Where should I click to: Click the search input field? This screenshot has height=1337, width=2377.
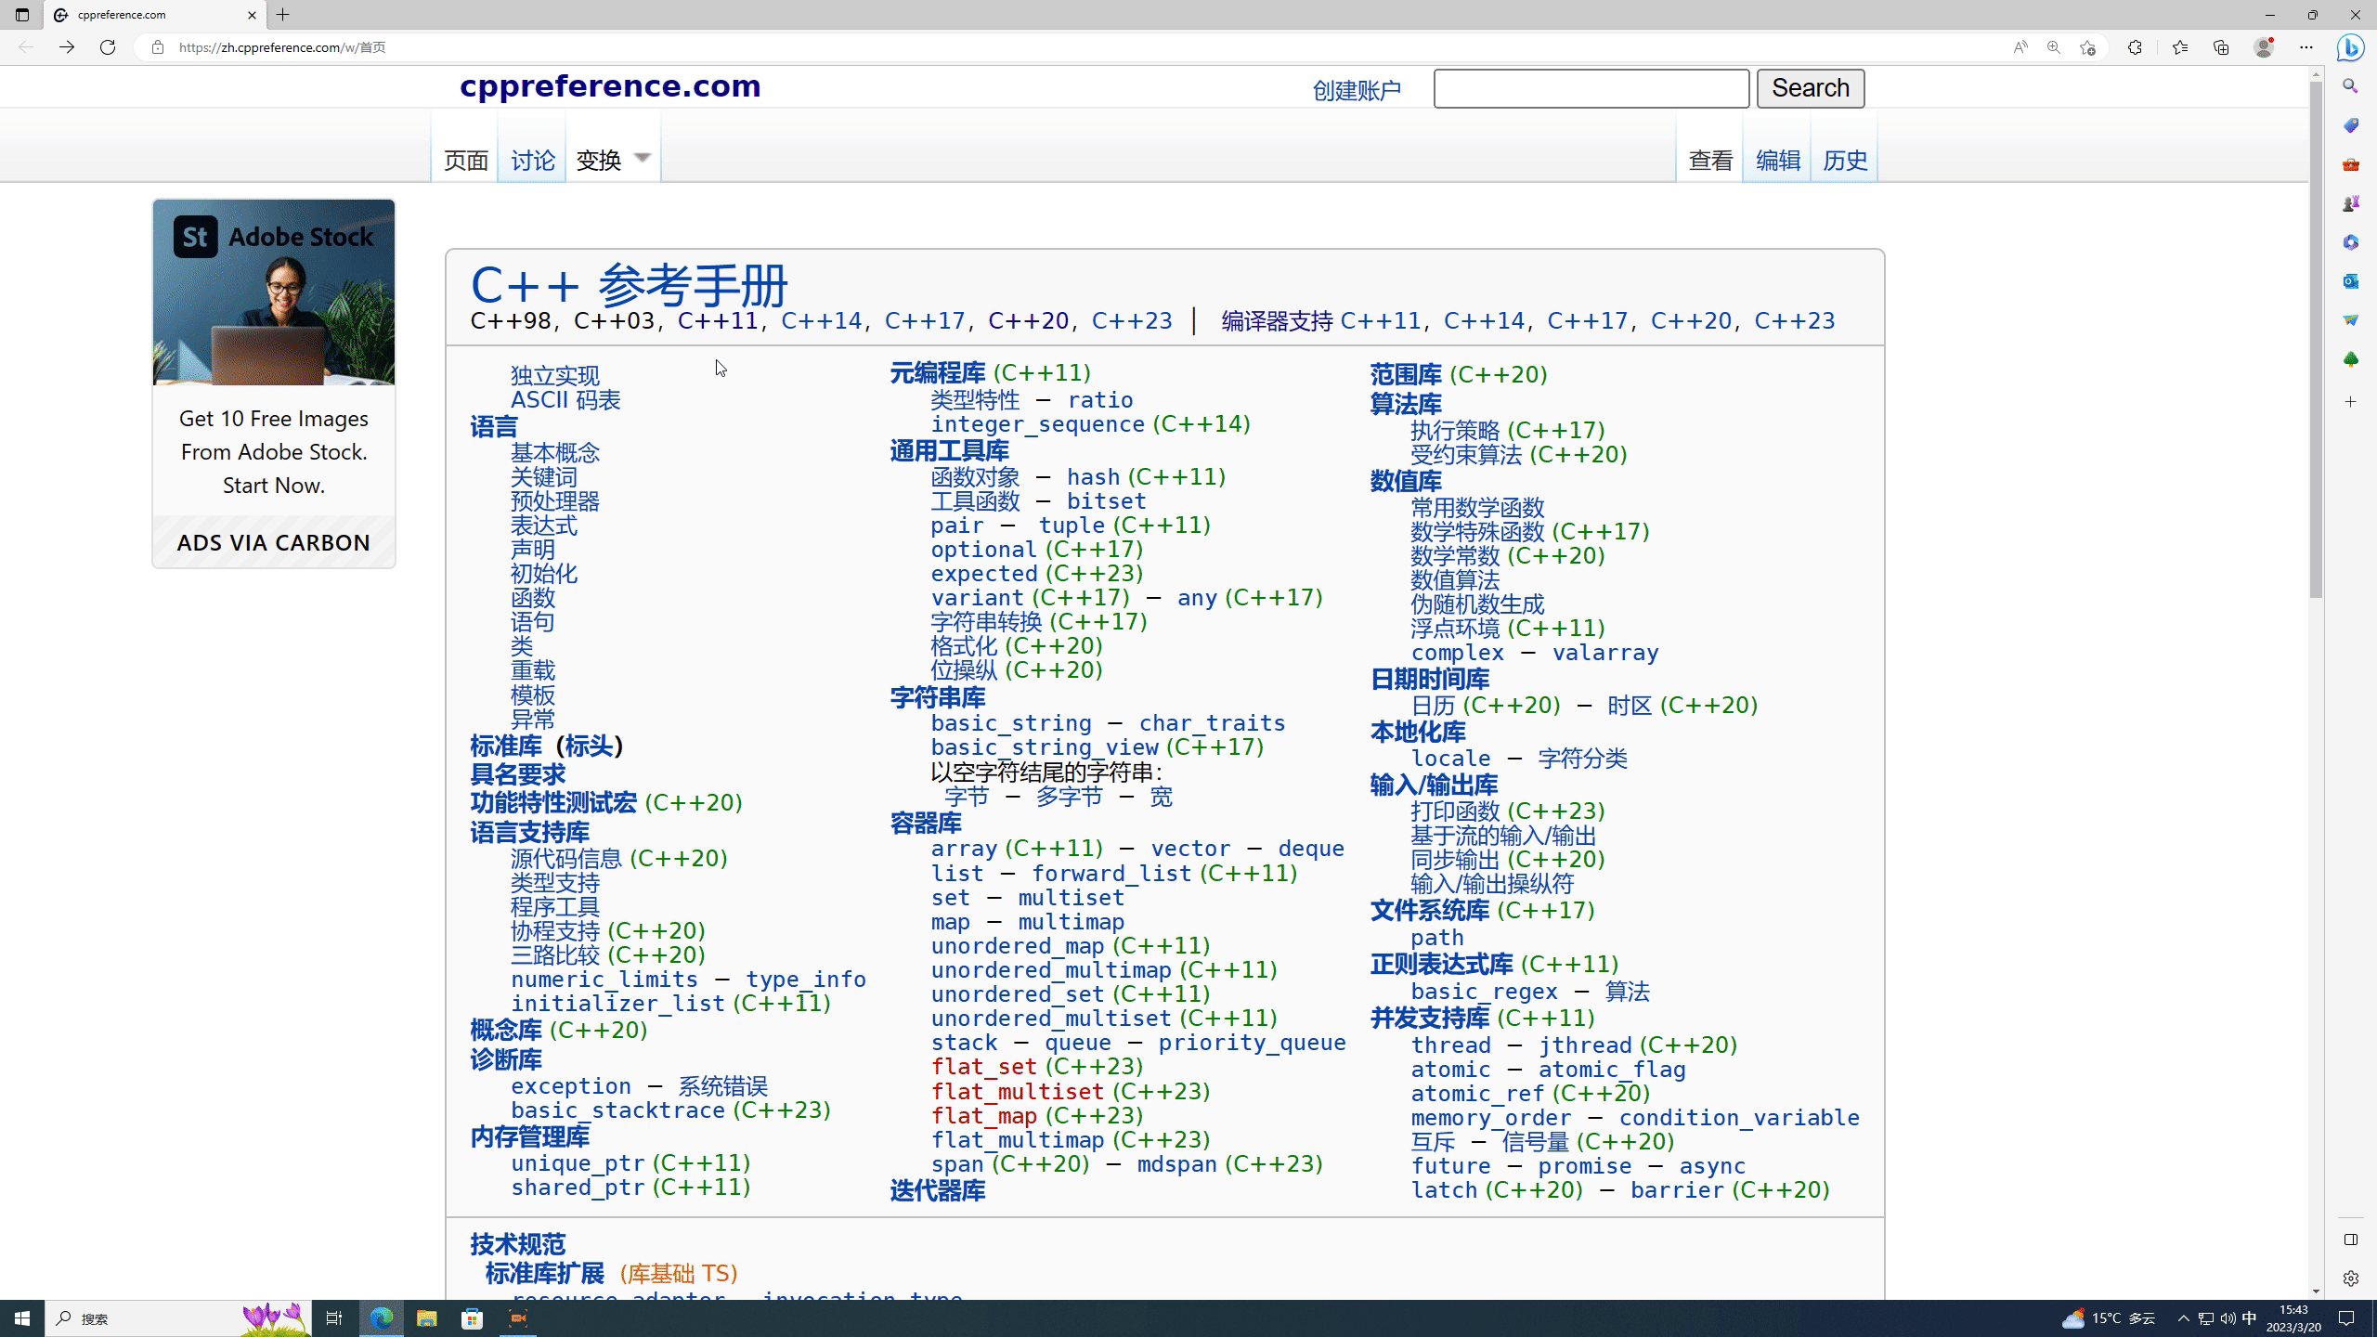[1591, 88]
